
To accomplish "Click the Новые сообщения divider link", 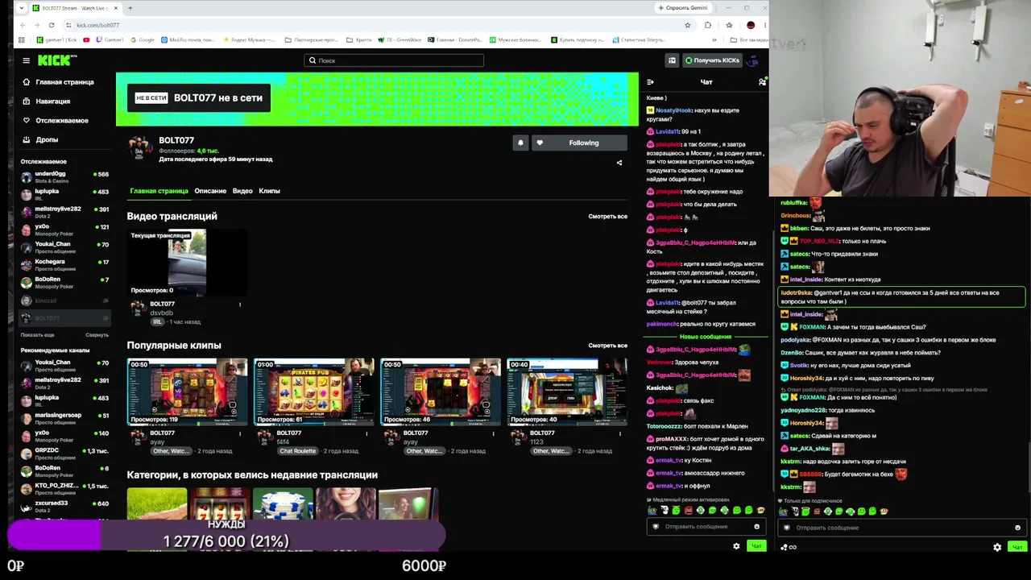I will pos(706,337).
